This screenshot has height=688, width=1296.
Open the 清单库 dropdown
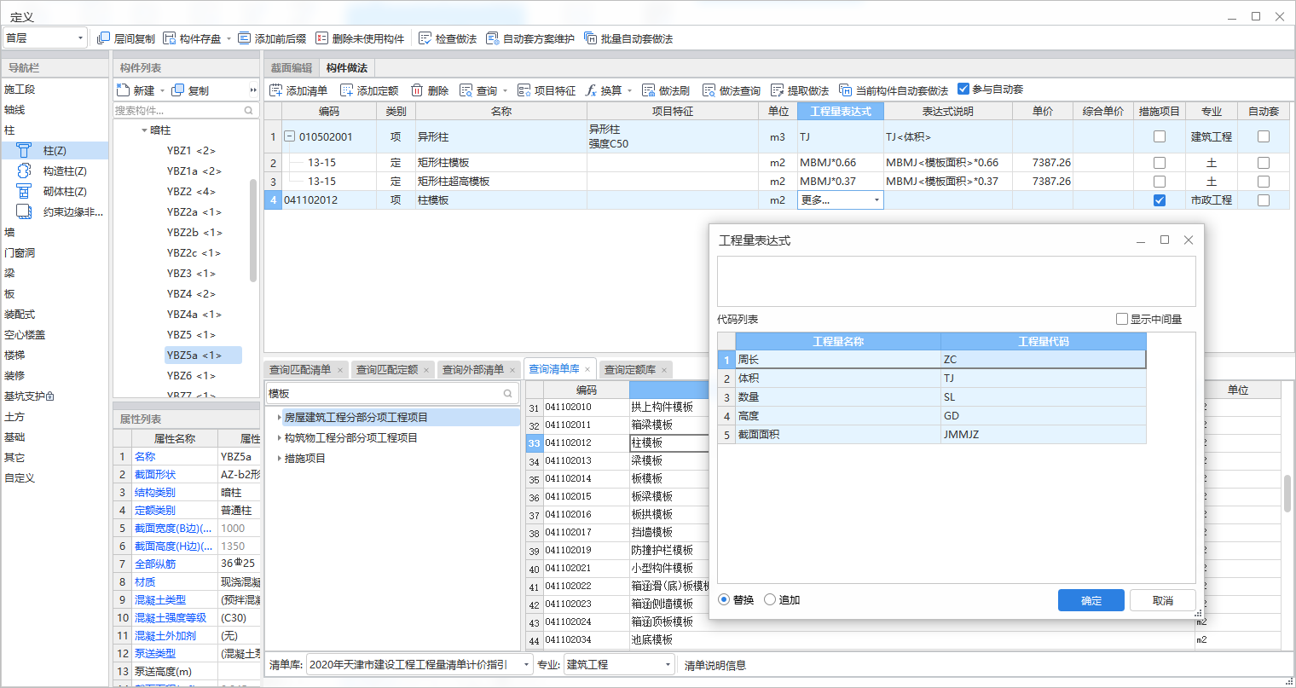click(526, 665)
